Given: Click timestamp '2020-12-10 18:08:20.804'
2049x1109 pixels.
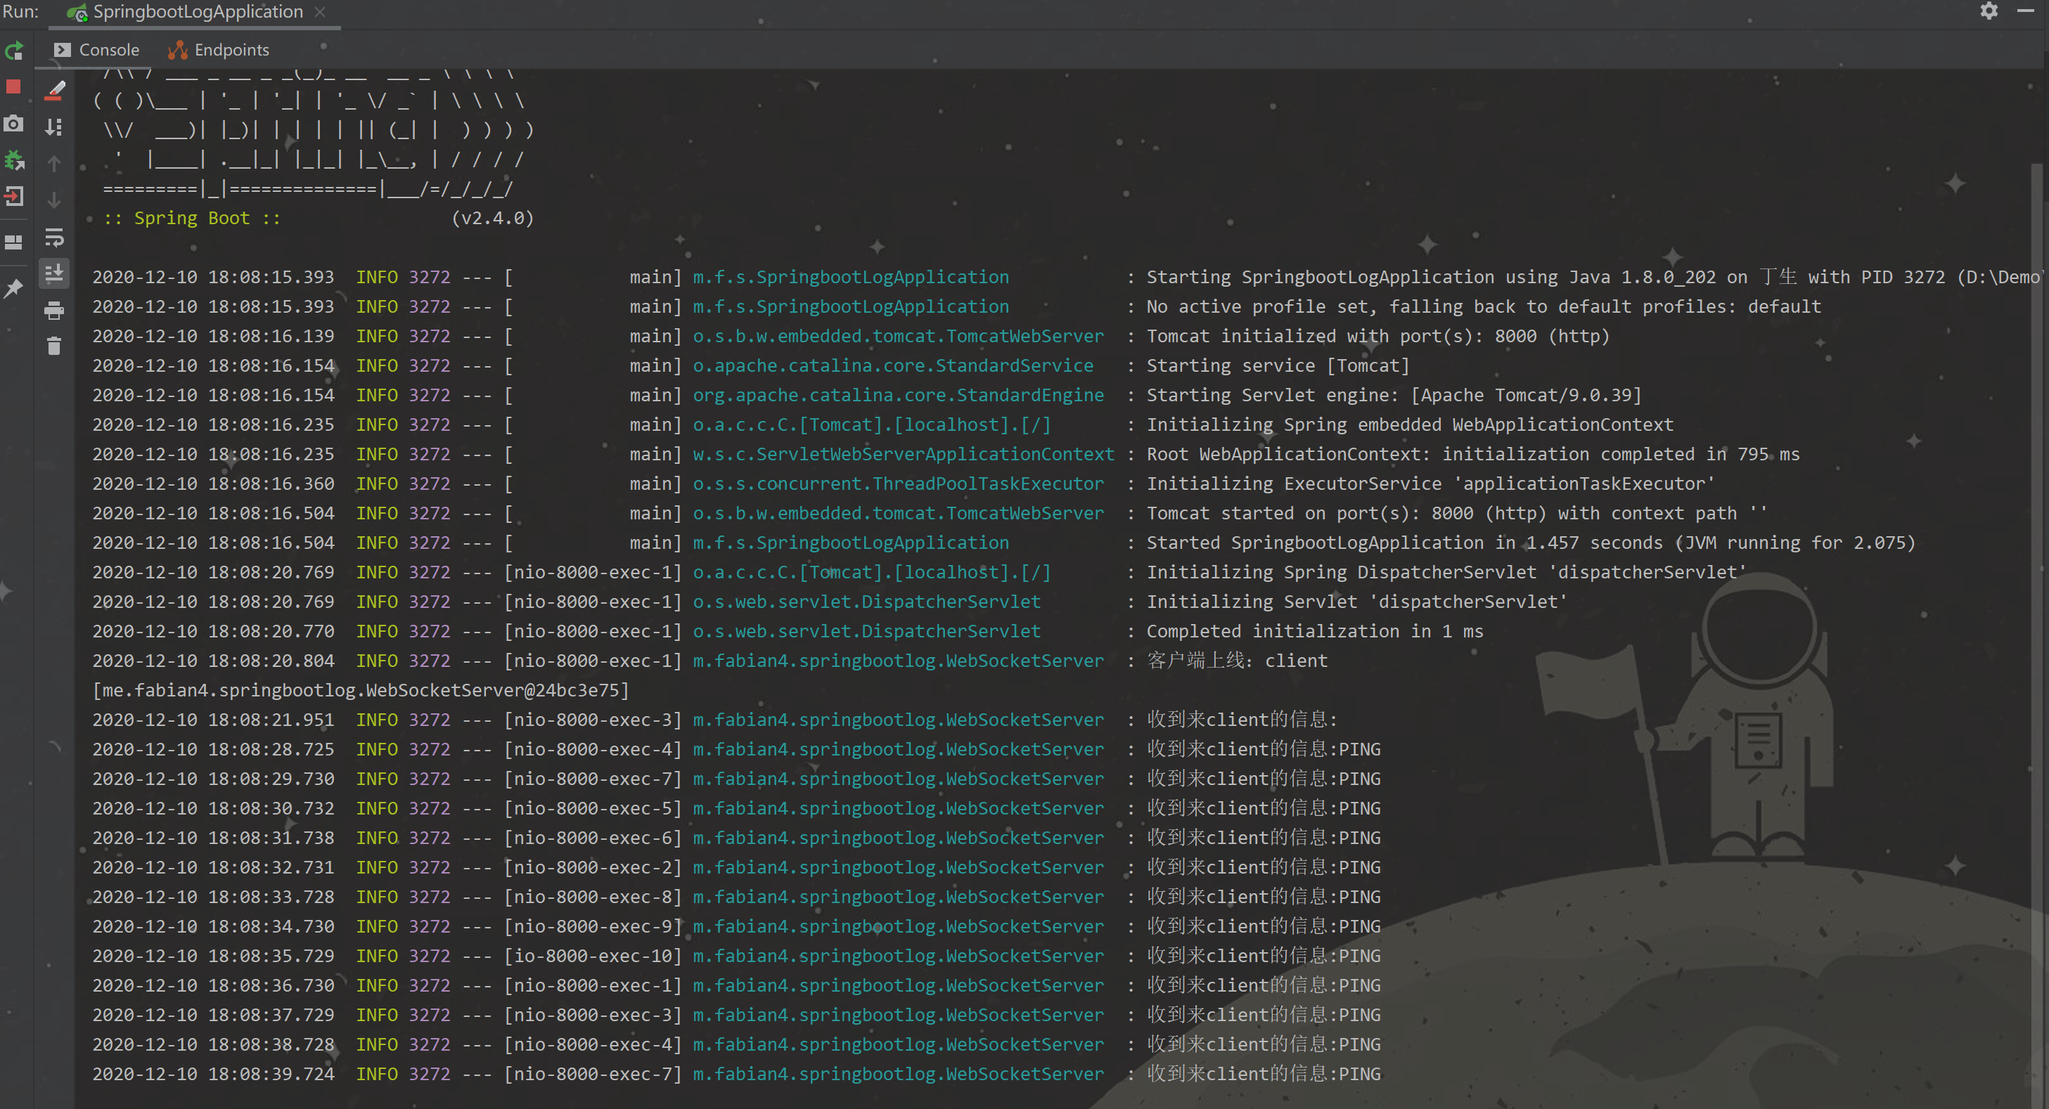Looking at the screenshot, I should [x=213, y=661].
